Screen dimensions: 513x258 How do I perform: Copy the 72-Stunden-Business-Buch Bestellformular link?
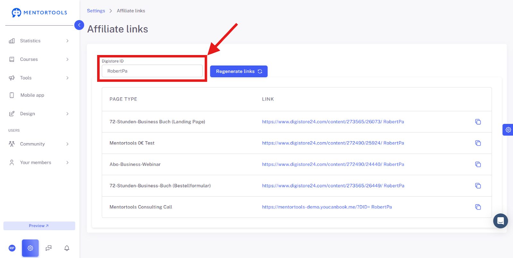[x=478, y=186]
